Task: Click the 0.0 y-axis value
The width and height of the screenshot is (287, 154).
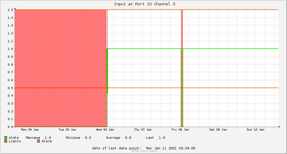Action: [x=10, y=127]
